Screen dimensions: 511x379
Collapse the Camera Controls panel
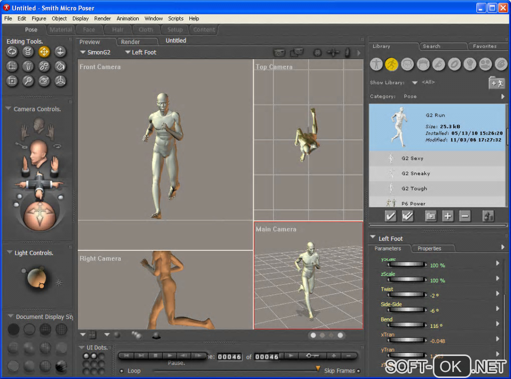[x=9, y=109]
